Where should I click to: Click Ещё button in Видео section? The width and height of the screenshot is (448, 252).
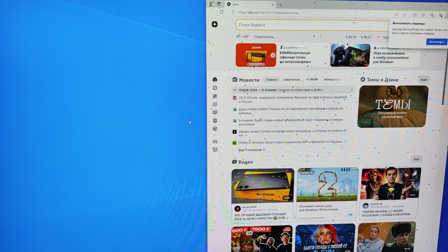click(416, 159)
